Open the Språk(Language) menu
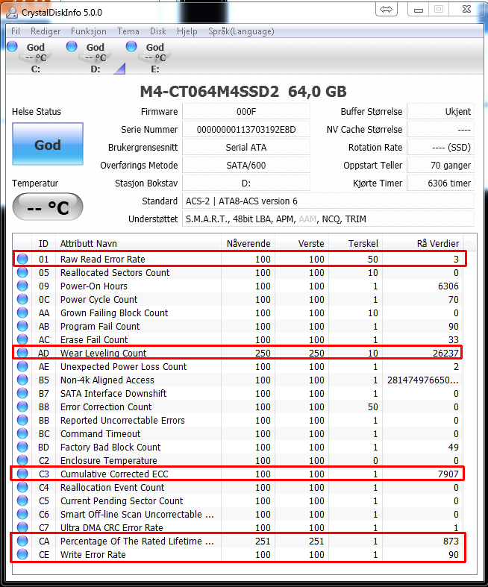Viewport: 488px width, 587px height. 241,31
